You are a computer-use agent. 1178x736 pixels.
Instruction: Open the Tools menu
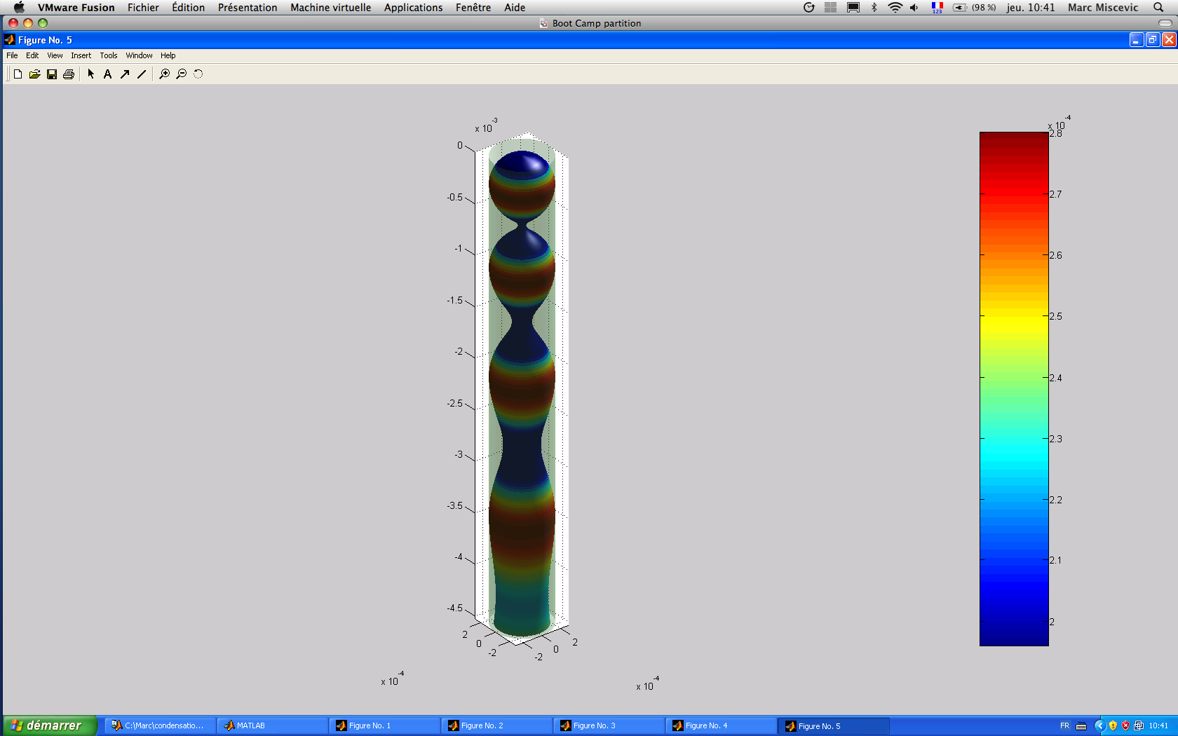pos(108,55)
